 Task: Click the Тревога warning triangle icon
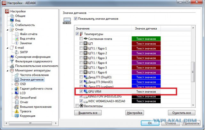pyautogui.click(x=17, y=112)
